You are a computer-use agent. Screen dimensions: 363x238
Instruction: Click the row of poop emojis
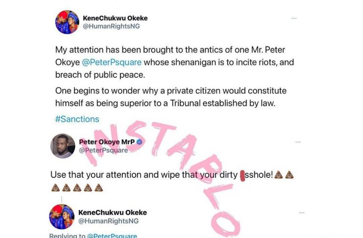tap(77, 188)
